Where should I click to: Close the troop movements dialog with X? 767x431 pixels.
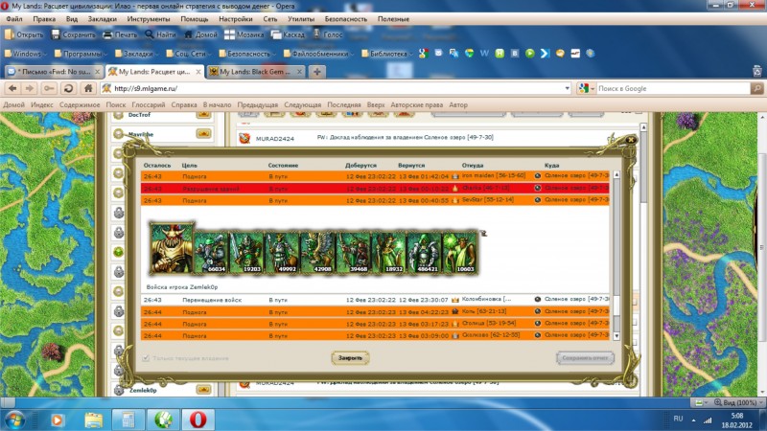pyautogui.click(x=631, y=140)
